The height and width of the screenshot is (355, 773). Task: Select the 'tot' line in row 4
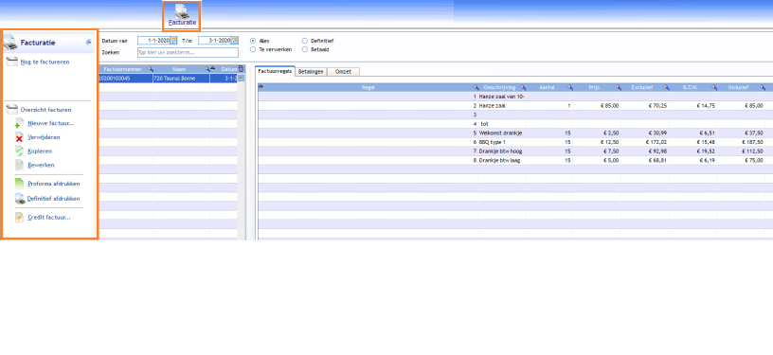tap(485, 124)
